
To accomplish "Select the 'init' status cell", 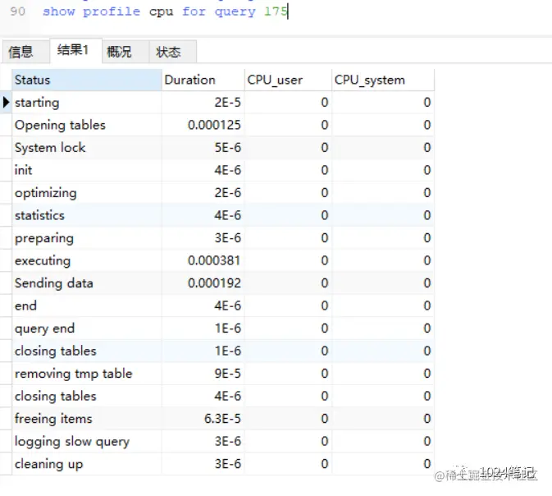I will [87, 170].
